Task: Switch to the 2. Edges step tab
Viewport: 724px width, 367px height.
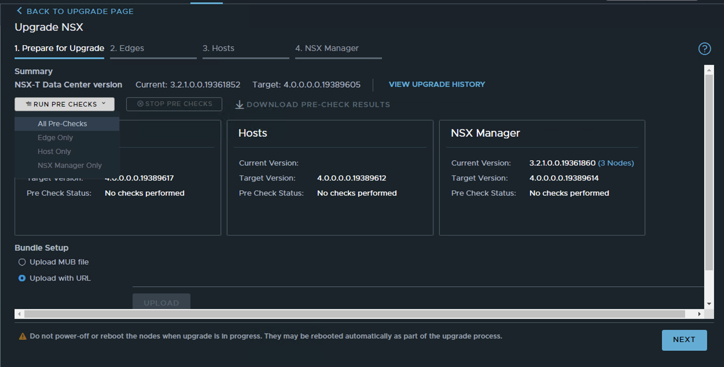Action: click(127, 48)
